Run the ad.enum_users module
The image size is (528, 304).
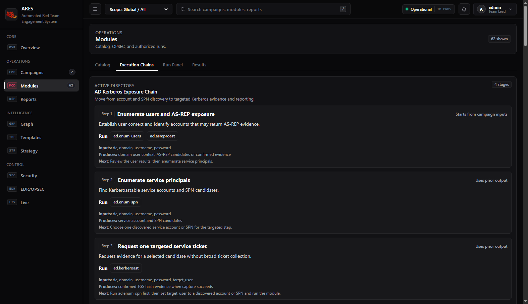(x=127, y=136)
